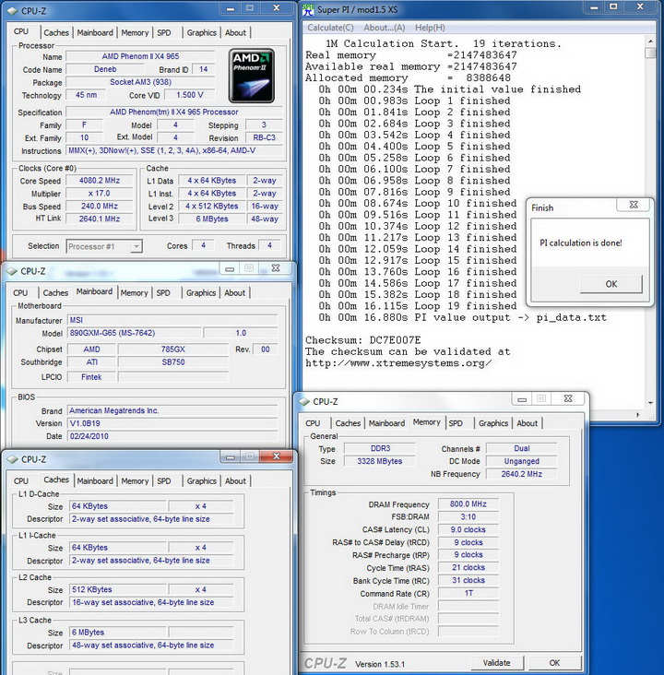Click the NB Frequency value '2640.2 MHz'
This screenshot has height=675, width=664.
coord(521,474)
